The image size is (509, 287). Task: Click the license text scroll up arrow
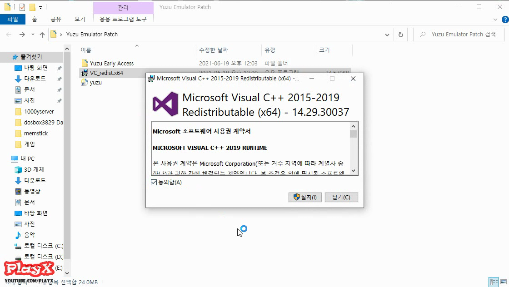point(353,126)
